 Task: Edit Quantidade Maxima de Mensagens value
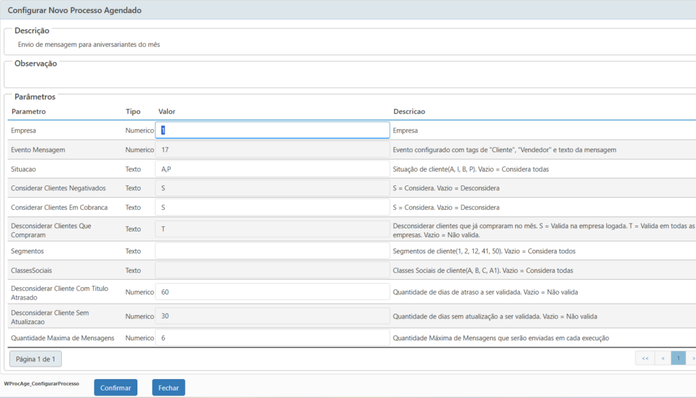[x=272, y=338]
